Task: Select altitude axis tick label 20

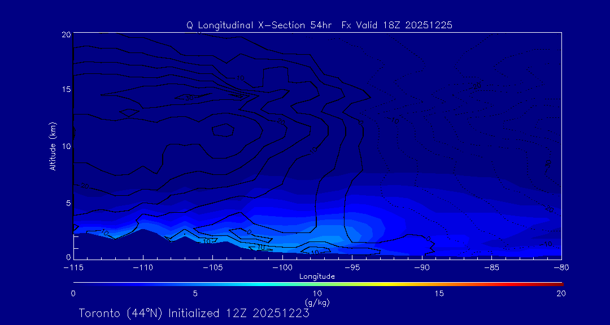Action: (66, 34)
